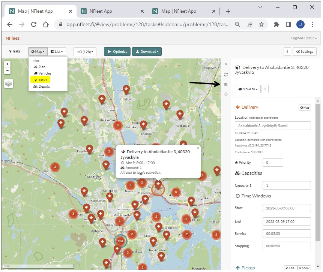Viewport: 323px width, 272px height.
Task: Click the tab search chevron in title bar
Action: click(260, 7)
